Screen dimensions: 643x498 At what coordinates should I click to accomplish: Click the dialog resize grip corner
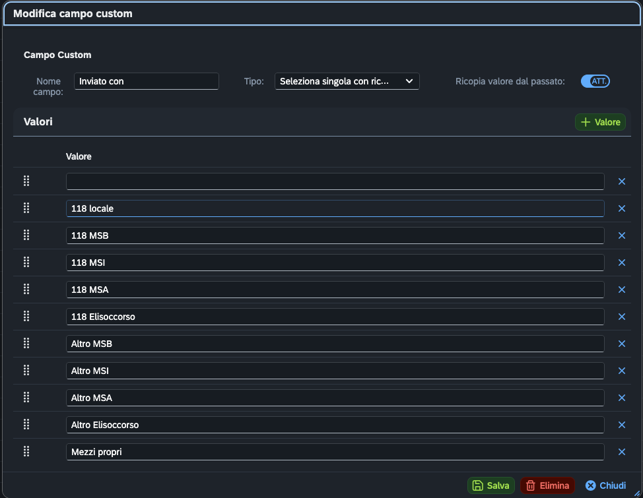637,494
